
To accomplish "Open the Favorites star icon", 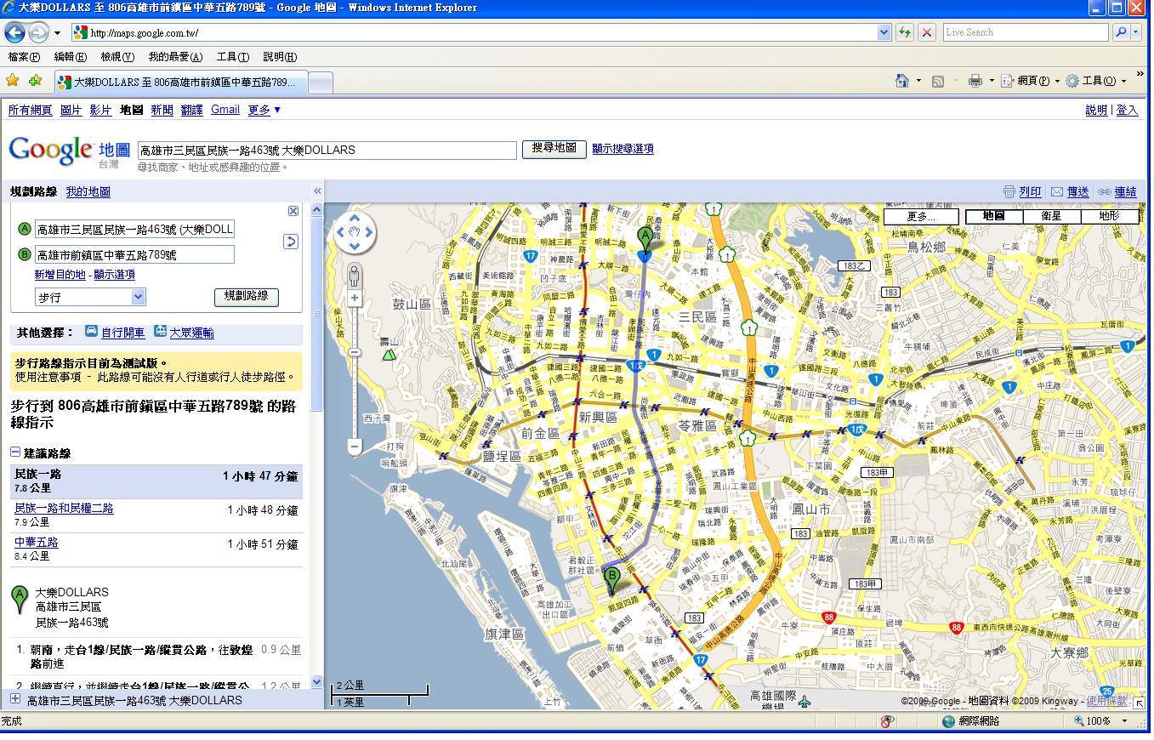I will (13, 81).
